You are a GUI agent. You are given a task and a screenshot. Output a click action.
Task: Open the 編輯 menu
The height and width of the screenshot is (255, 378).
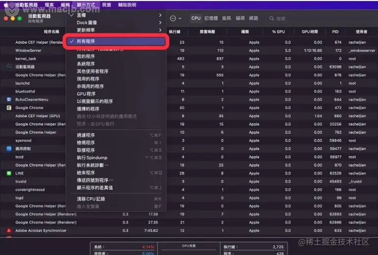tap(65, 5)
